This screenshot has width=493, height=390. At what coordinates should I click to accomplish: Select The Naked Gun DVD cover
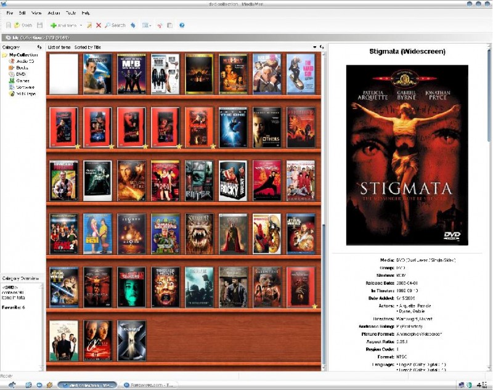point(301,74)
